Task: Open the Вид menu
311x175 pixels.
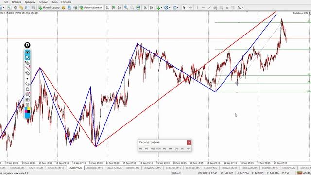Action: click(x=6, y=2)
